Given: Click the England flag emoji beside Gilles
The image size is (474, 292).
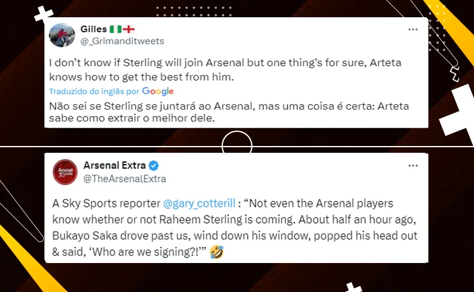Looking at the screenshot, I should coord(128,30).
